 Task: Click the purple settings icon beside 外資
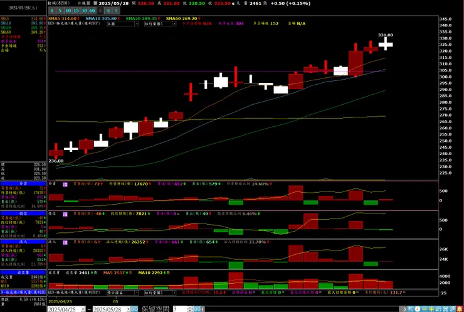click(65, 185)
